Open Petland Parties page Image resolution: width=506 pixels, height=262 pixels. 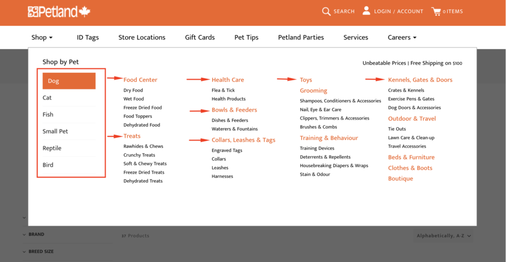pos(301,38)
